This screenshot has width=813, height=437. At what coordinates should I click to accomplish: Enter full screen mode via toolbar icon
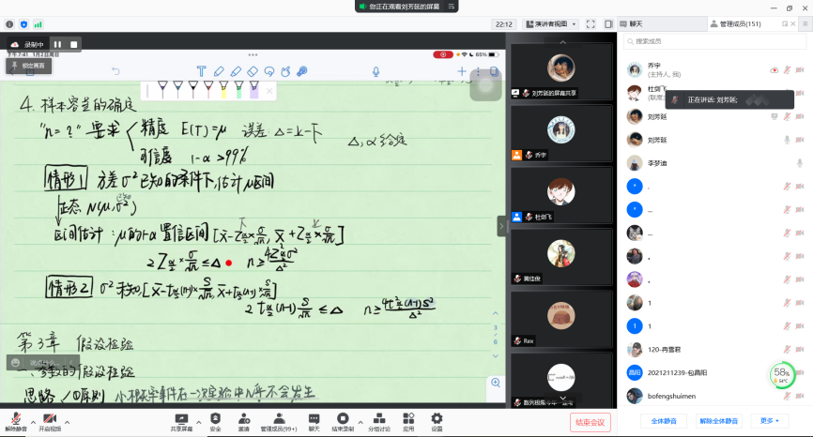pyautogui.click(x=591, y=23)
